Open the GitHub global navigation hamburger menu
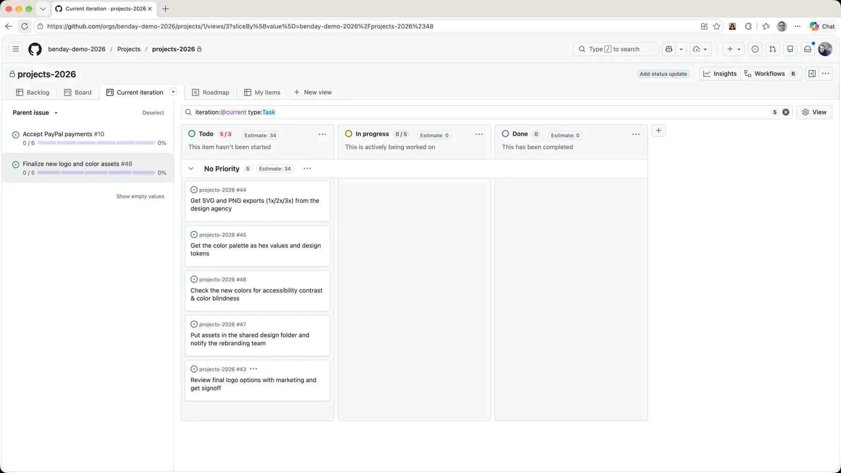The height and width of the screenshot is (473, 841). 16,49
